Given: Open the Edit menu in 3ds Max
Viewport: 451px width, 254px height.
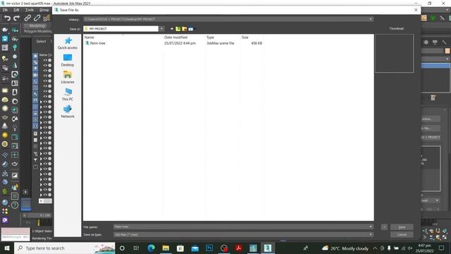Looking at the screenshot, I should point(16,10).
